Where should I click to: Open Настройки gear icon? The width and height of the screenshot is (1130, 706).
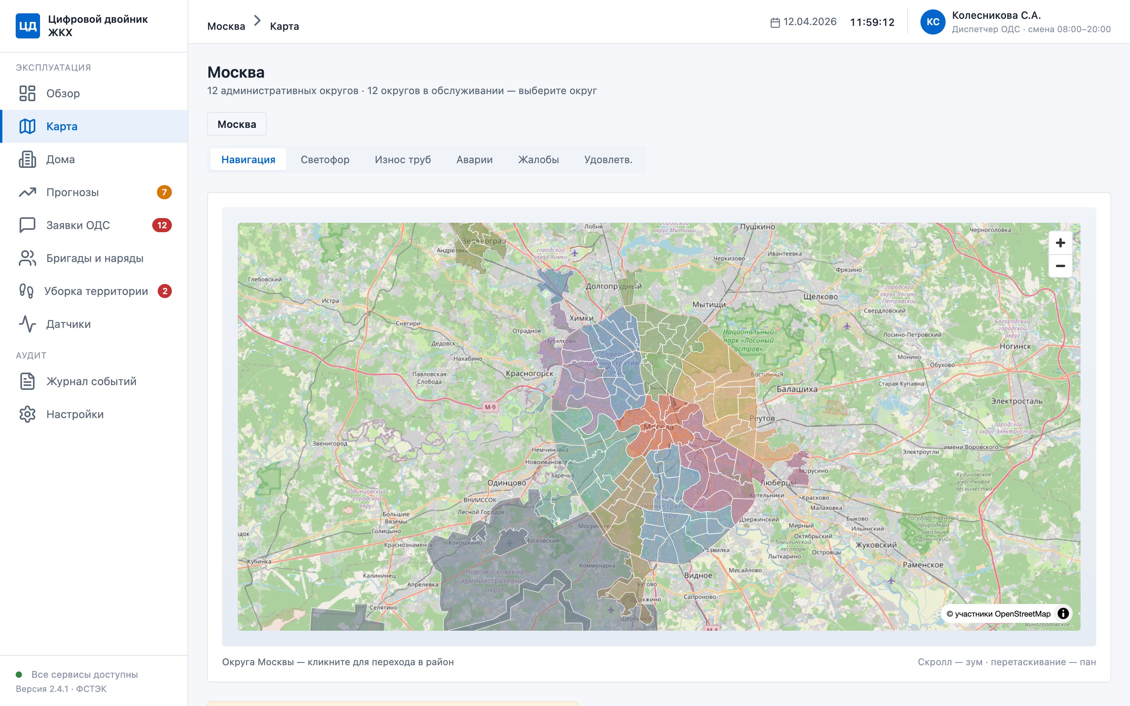[27, 414]
